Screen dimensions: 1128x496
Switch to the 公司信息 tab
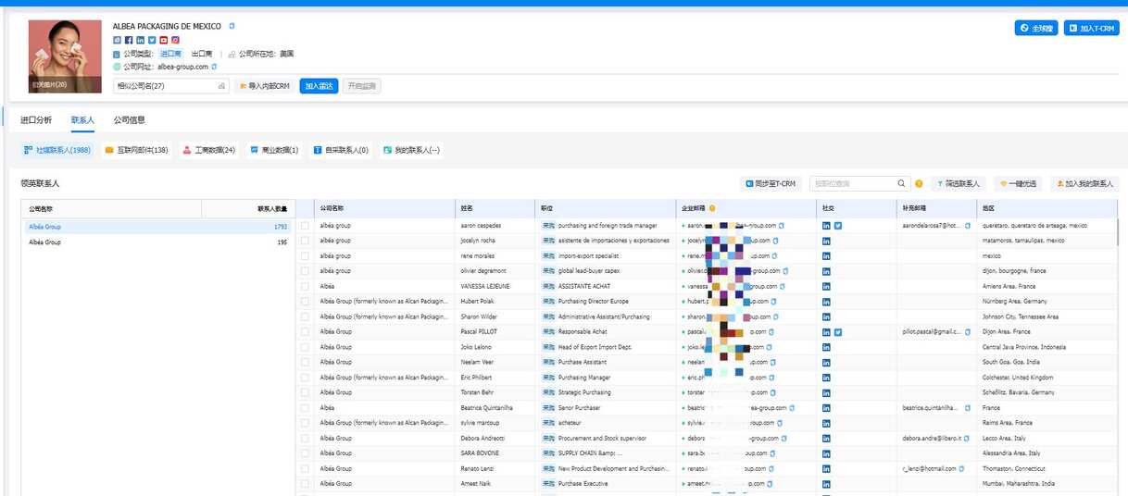pos(129,119)
